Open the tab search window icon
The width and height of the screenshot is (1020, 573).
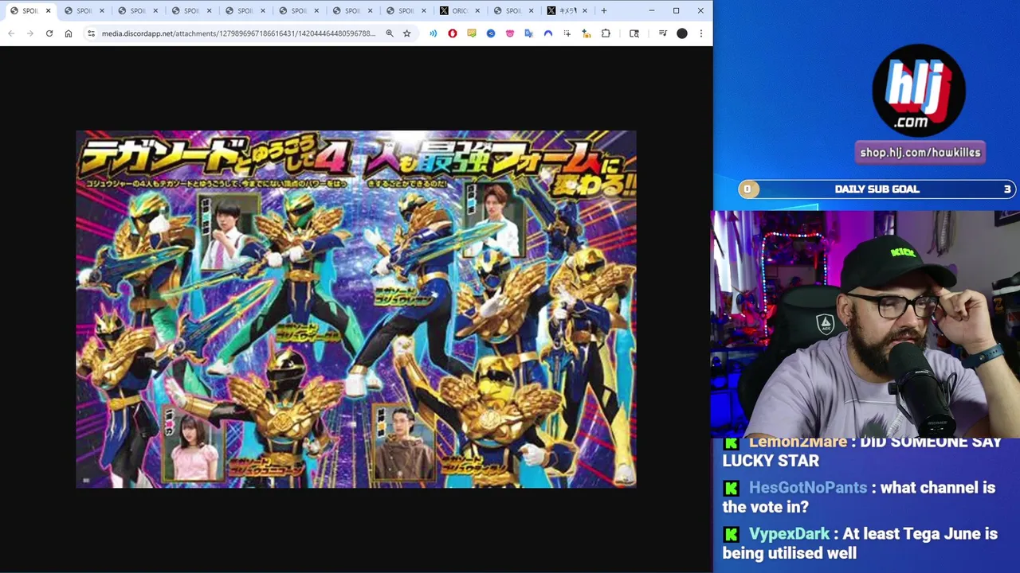click(634, 33)
